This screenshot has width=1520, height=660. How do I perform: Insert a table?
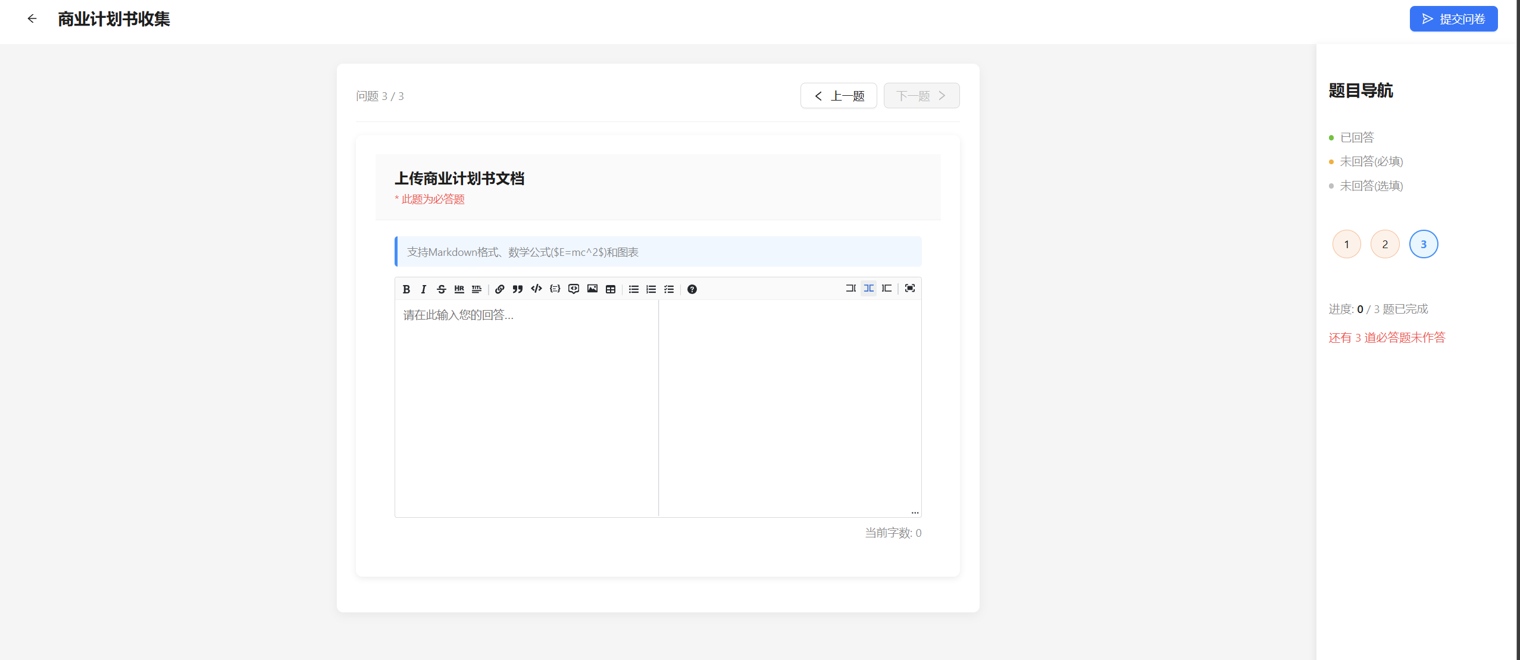pos(611,289)
